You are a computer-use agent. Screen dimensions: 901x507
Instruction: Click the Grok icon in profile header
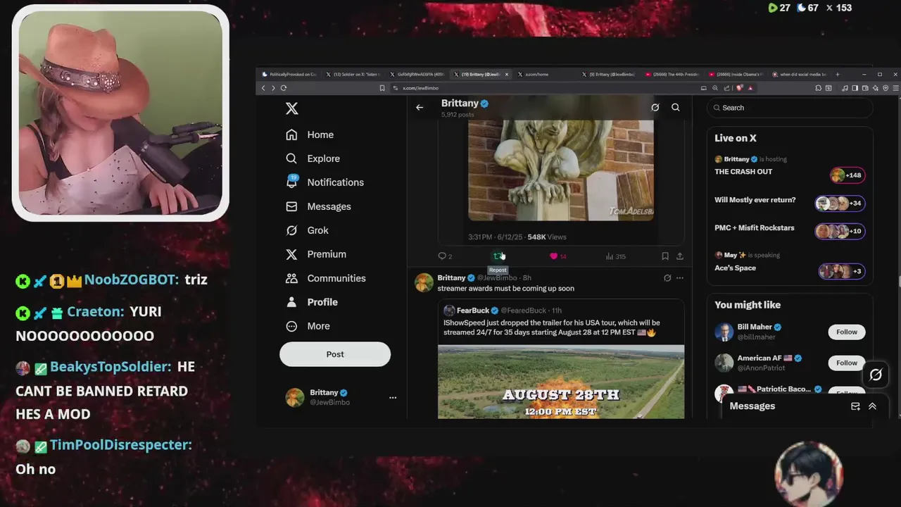[x=655, y=108]
